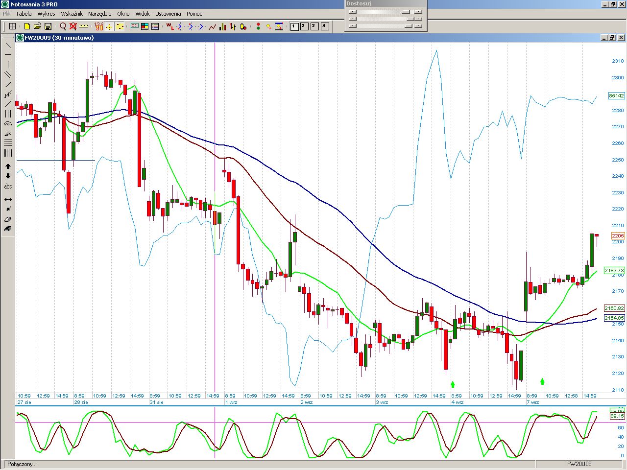
Task: Click the 2160.82 moving average value label
Action: coord(614,308)
